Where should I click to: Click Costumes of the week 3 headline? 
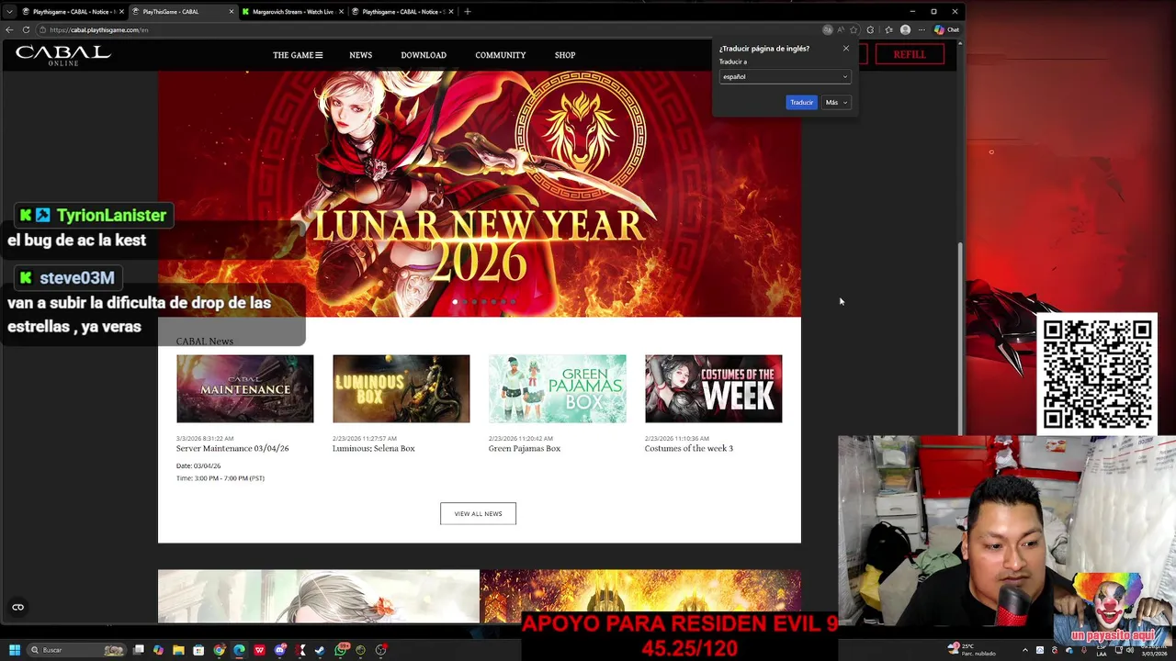688,449
